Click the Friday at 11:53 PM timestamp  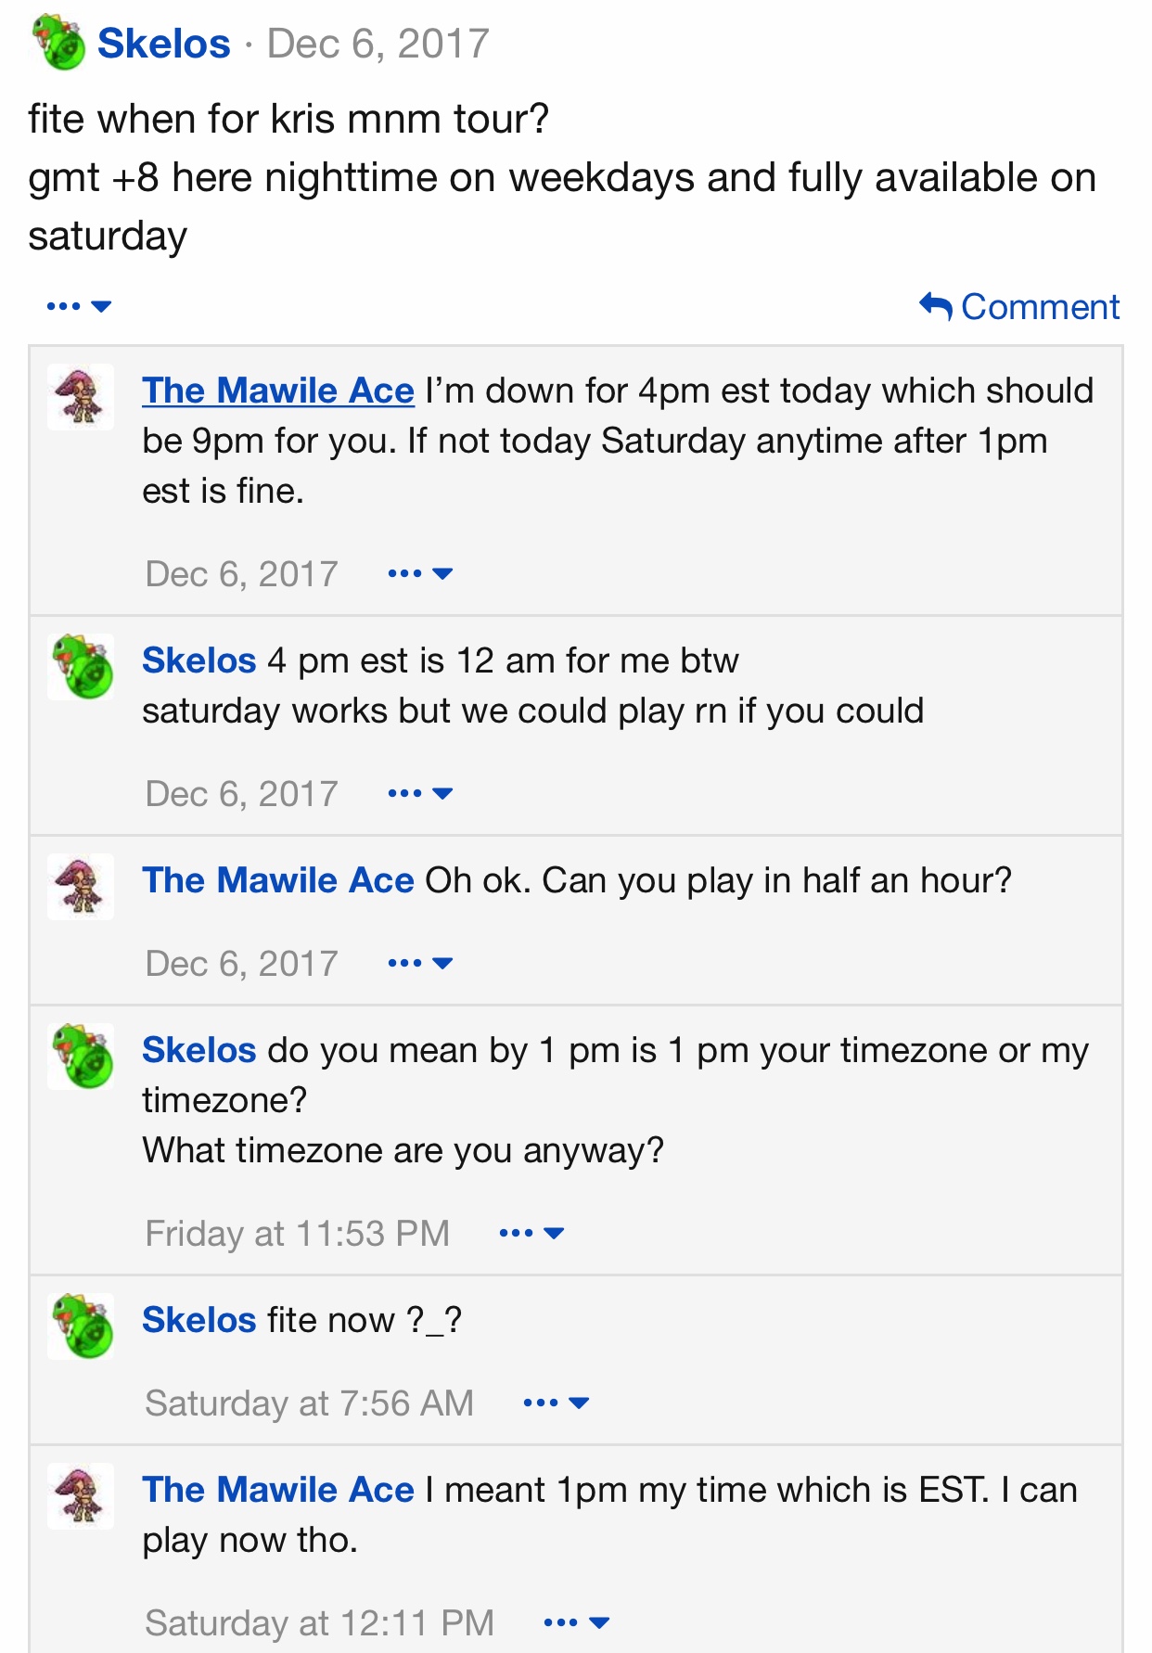coord(297,1234)
